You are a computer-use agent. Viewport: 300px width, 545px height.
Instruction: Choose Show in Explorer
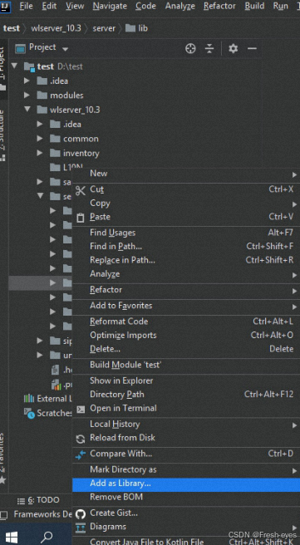(186, 381)
